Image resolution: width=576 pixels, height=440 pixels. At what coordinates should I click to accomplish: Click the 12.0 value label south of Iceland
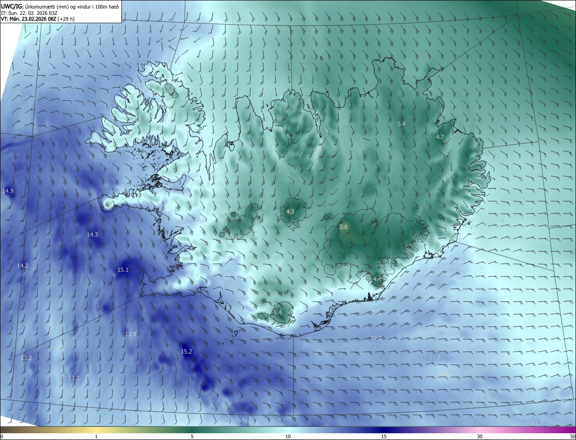(376, 338)
